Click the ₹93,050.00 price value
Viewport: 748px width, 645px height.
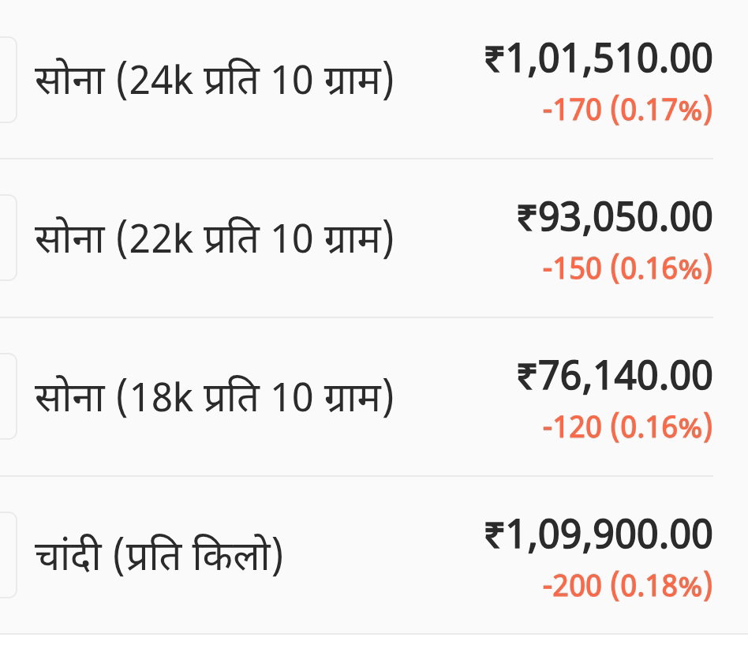tap(615, 217)
